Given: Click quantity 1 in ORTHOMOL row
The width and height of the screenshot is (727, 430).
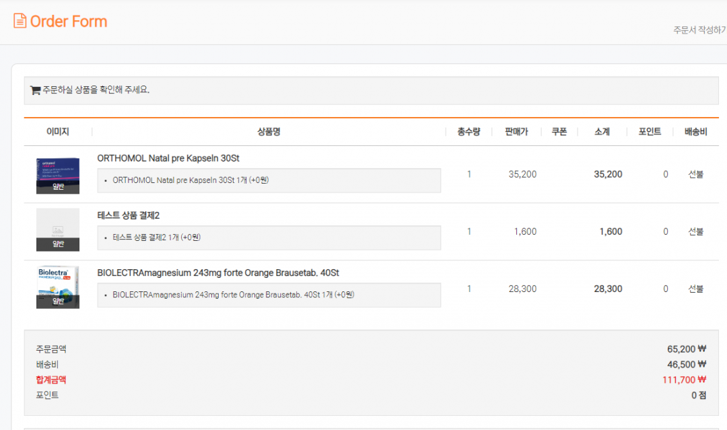Looking at the screenshot, I should pos(469,174).
